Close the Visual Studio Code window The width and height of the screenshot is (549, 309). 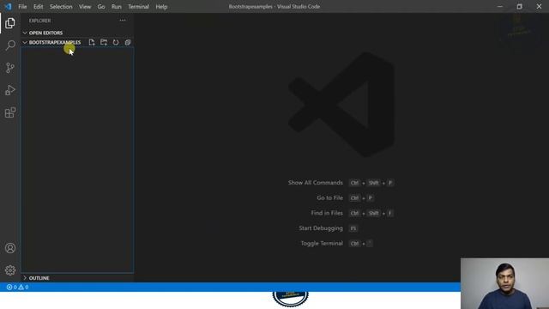point(540,6)
